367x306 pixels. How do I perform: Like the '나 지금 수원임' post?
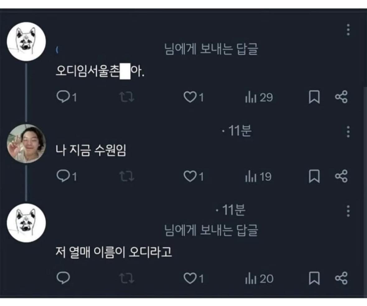click(x=190, y=177)
